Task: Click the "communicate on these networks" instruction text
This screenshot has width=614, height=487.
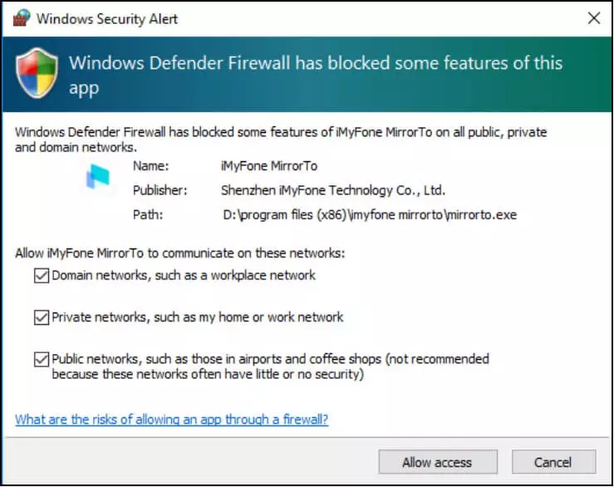Action: [x=179, y=253]
